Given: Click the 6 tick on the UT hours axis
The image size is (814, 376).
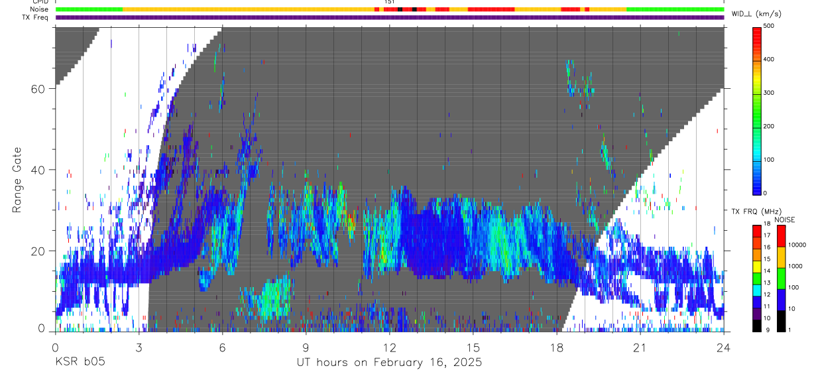Looking at the screenshot, I should [x=222, y=347].
